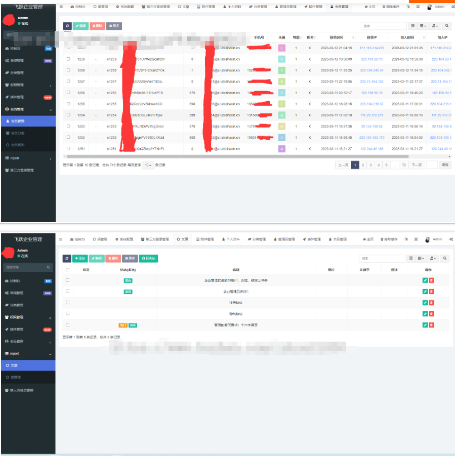This screenshot has width=455, height=456.
Task: Open 附件管理 tab on the article page
Action: 205,239
